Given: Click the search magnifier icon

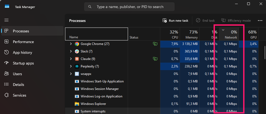Looking at the screenshot, I should (x=90, y=7).
